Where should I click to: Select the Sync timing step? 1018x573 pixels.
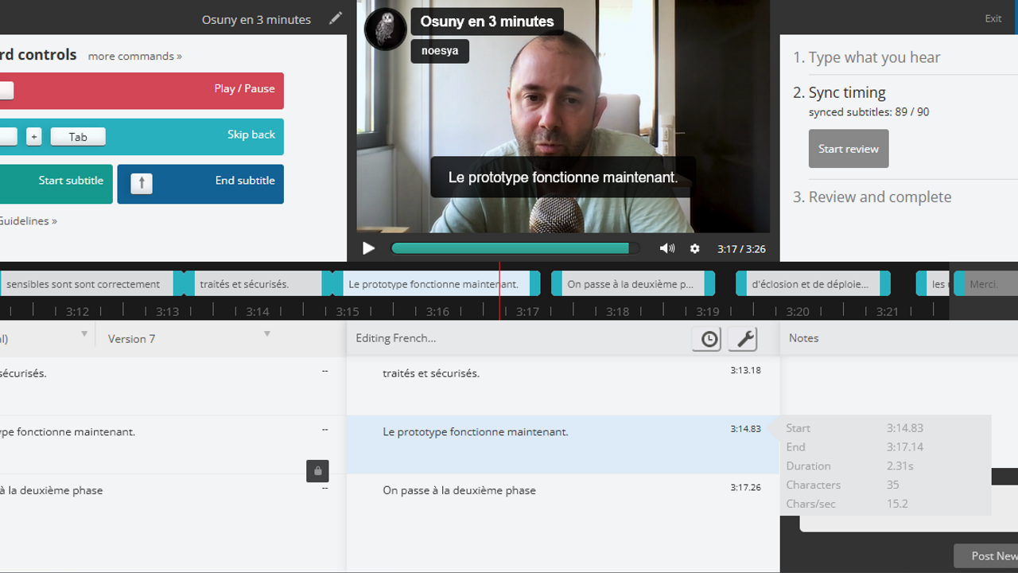tap(847, 92)
